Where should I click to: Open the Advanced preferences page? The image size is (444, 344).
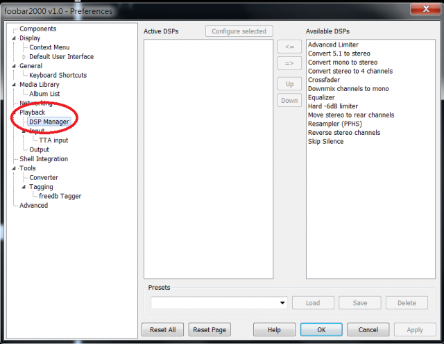(33, 205)
